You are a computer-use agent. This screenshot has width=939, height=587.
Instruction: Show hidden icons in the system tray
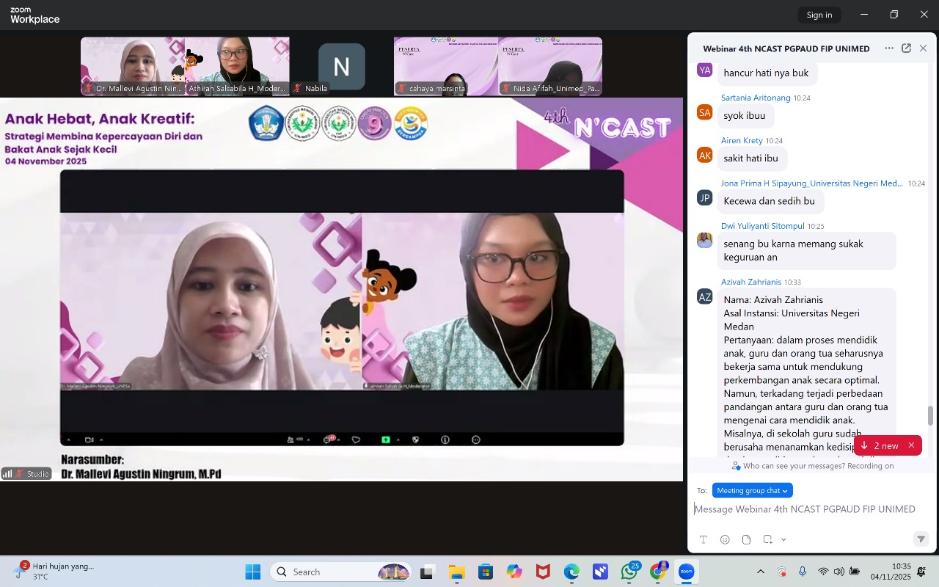(x=761, y=572)
